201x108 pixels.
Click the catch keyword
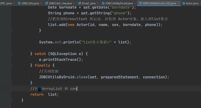coord(40,54)
